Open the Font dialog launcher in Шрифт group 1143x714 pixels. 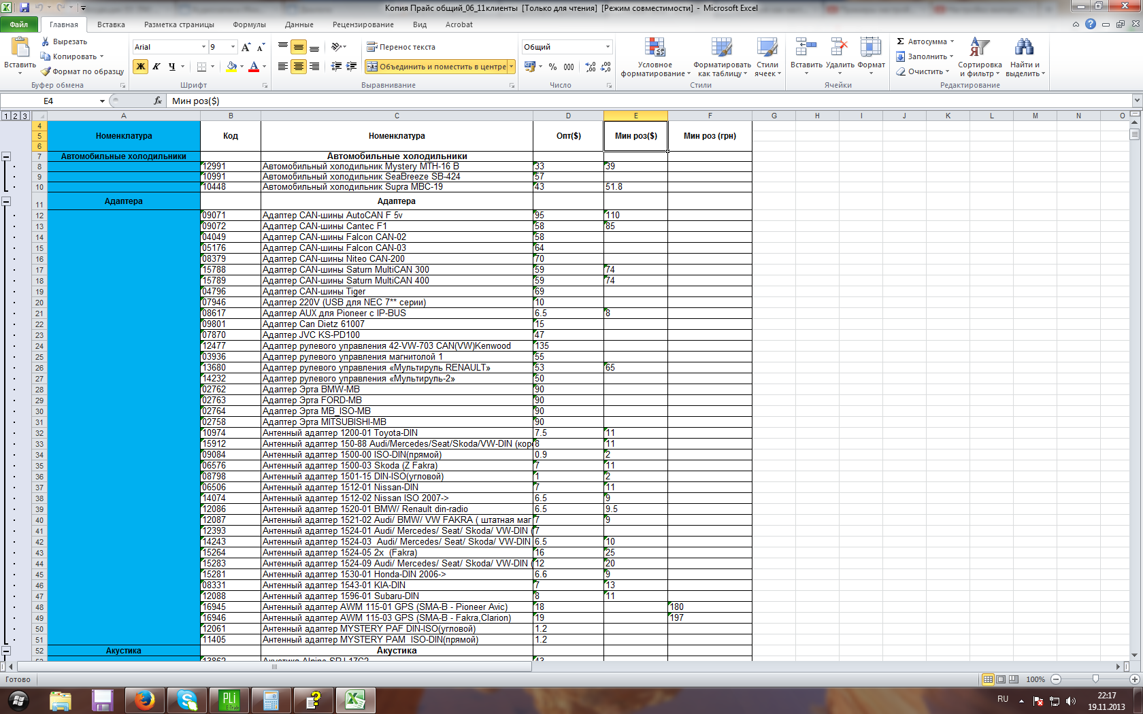(x=265, y=86)
